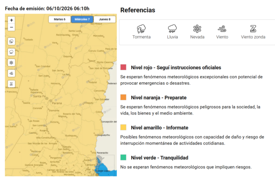Screen dimensions: 275x183
Task: Click the Tormenta icon in Referencias
Action: (141, 29)
